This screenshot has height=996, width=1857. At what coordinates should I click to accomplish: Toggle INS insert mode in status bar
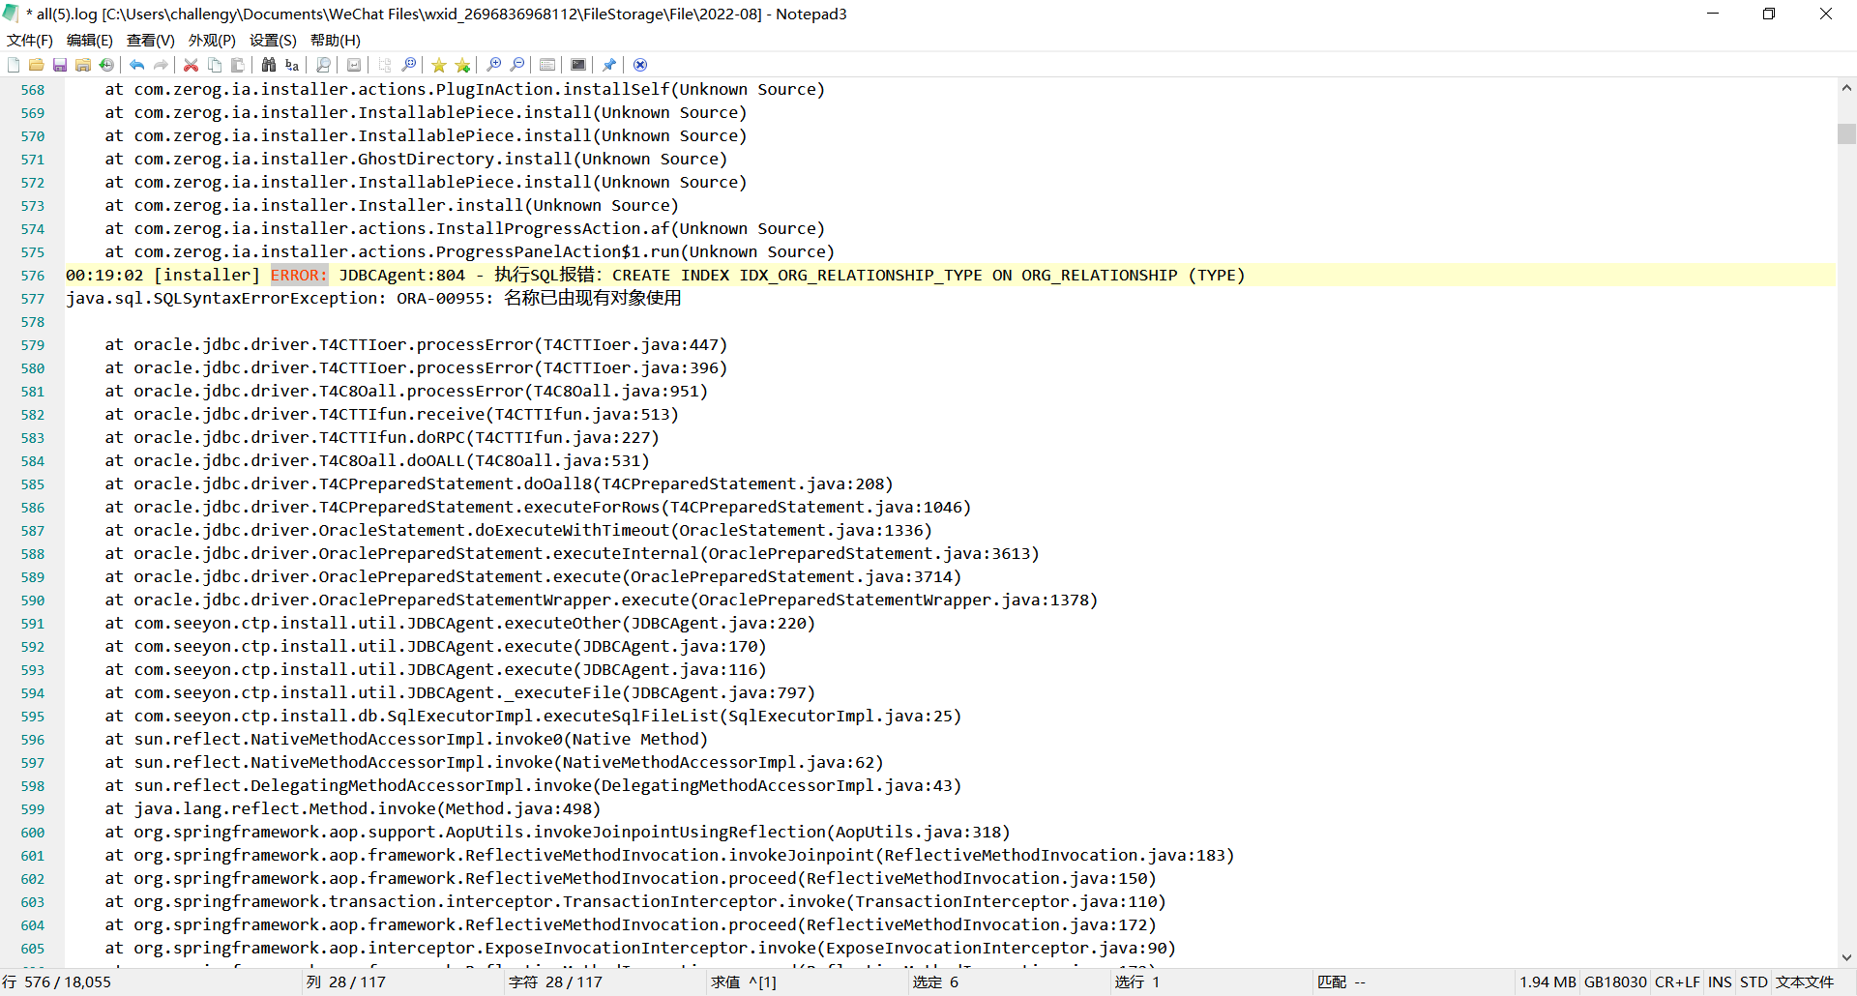coord(1720,982)
